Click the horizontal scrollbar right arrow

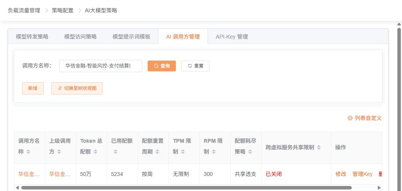point(379,188)
